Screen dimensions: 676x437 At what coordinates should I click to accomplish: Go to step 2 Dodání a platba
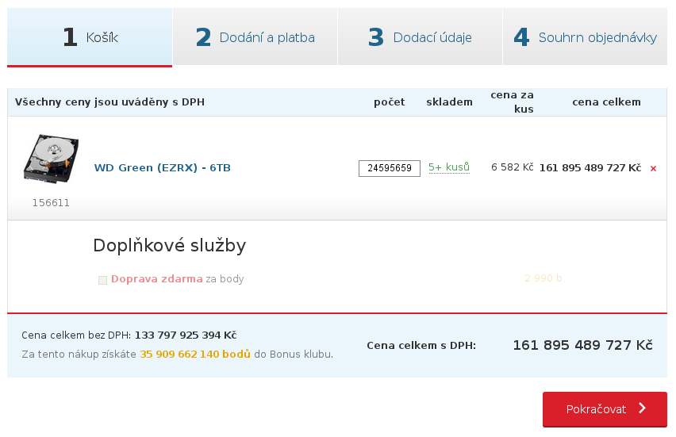[255, 37]
